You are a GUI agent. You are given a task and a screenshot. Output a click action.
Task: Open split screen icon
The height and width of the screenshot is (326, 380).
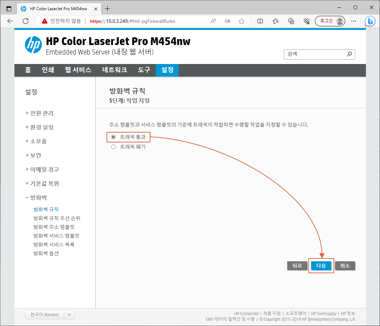pos(260,21)
